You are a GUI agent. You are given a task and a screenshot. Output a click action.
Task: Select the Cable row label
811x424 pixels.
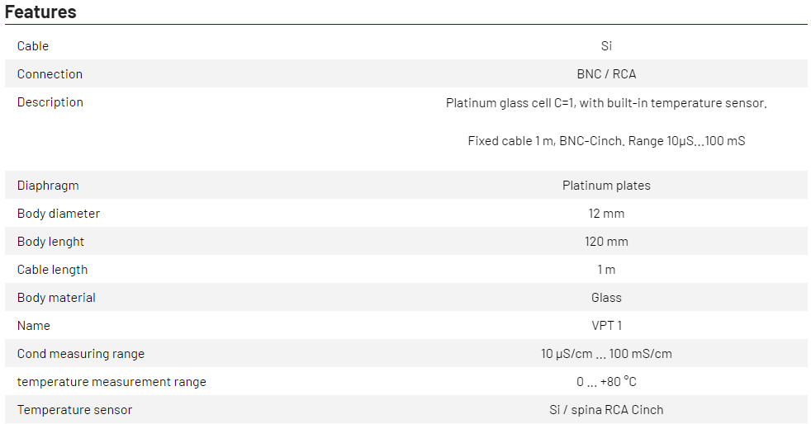point(33,46)
